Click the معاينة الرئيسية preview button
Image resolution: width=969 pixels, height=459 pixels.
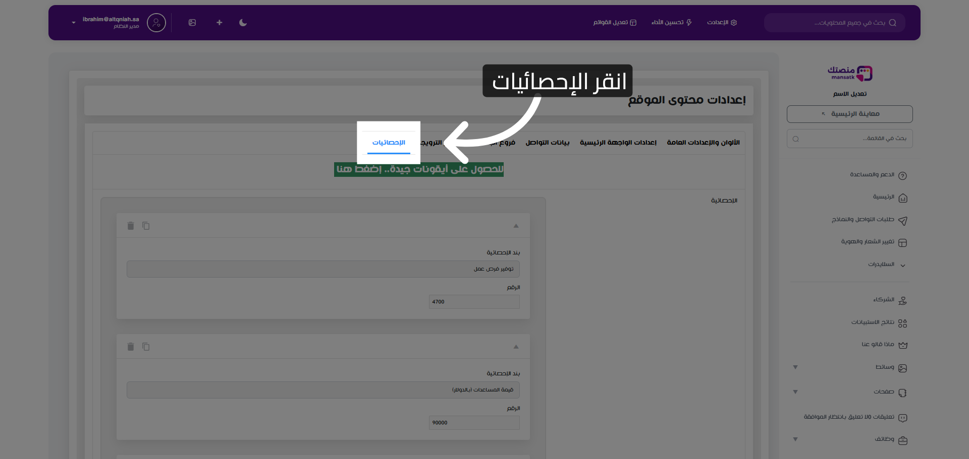click(x=849, y=114)
